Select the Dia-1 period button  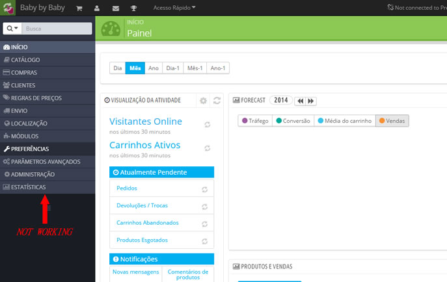(173, 68)
